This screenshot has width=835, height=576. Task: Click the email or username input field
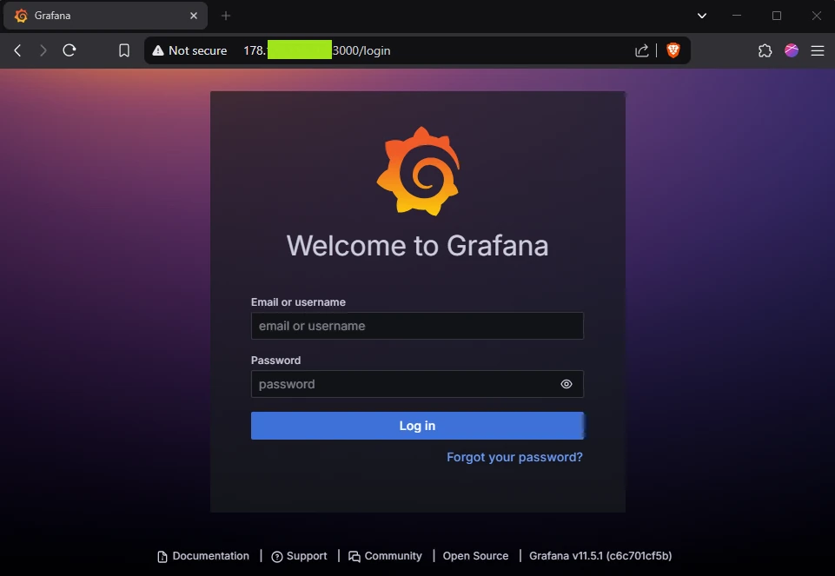417,326
